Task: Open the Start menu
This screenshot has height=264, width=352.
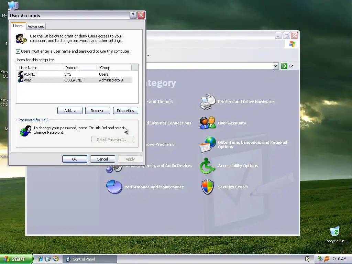Action: pos(16,259)
